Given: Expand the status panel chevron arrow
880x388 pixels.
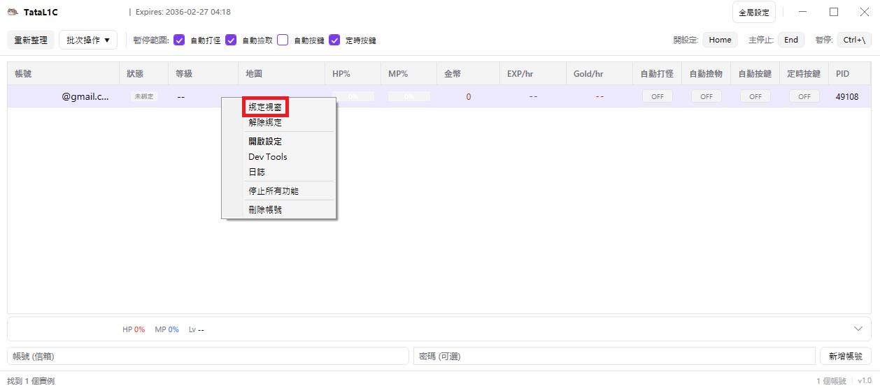Looking at the screenshot, I should pyautogui.click(x=858, y=329).
